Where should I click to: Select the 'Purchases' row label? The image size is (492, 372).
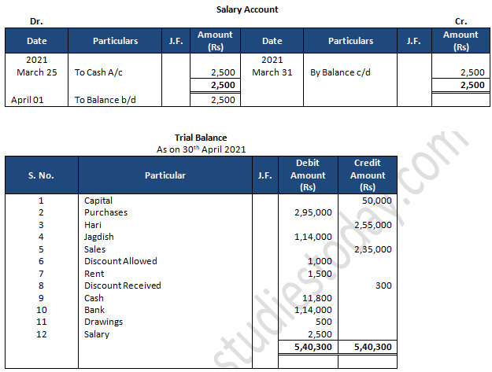click(105, 212)
